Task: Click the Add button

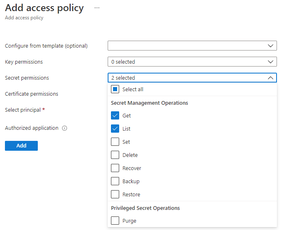Action: click(21, 146)
